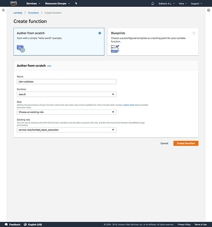Viewport: 212px width, 227px height.
Task: Open the Resource Groups menu
Action: tap(58, 4)
